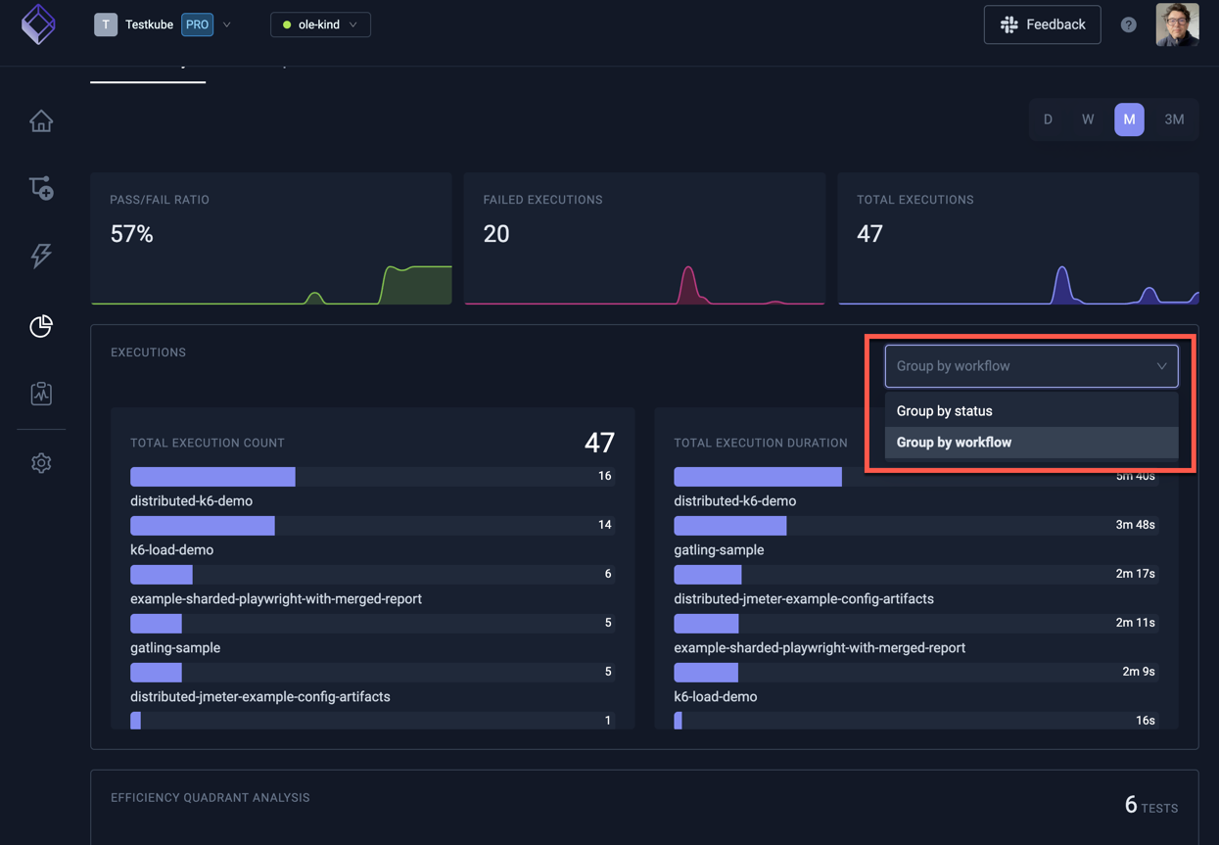The width and height of the screenshot is (1219, 845).
Task: Click distributed-k6-demo label under Total Execution Count
Action: tap(191, 500)
